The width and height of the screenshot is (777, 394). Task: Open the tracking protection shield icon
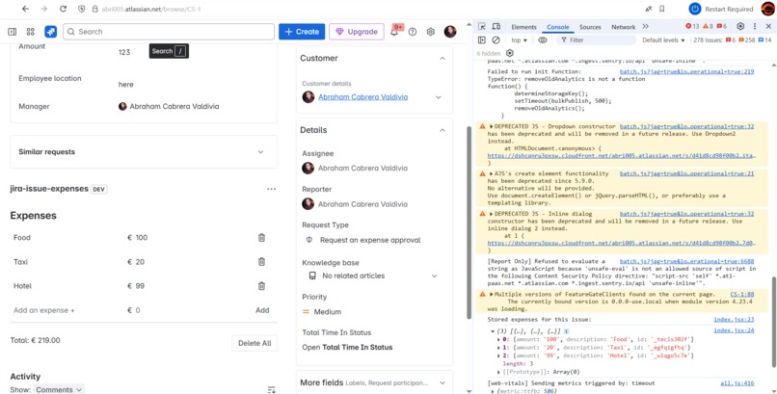point(82,9)
